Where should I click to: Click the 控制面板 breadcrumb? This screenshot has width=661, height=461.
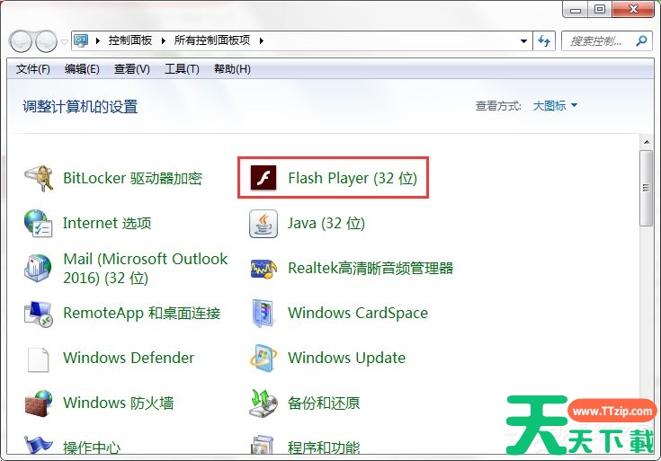coord(130,40)
